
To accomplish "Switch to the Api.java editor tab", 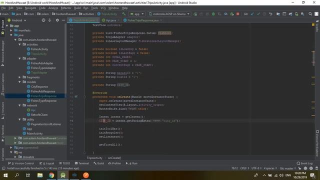I will pos(110,20).
